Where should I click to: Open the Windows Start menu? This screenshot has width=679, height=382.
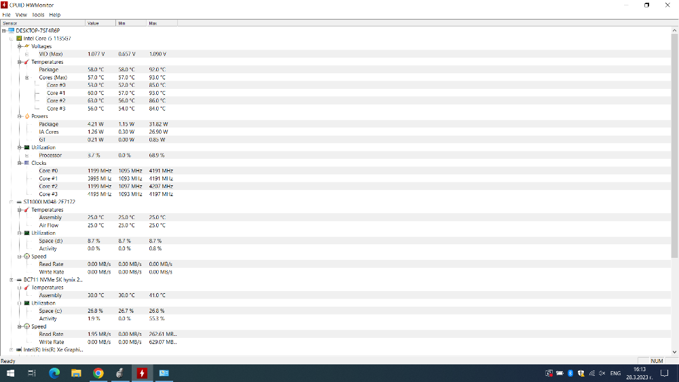point(10,373)
